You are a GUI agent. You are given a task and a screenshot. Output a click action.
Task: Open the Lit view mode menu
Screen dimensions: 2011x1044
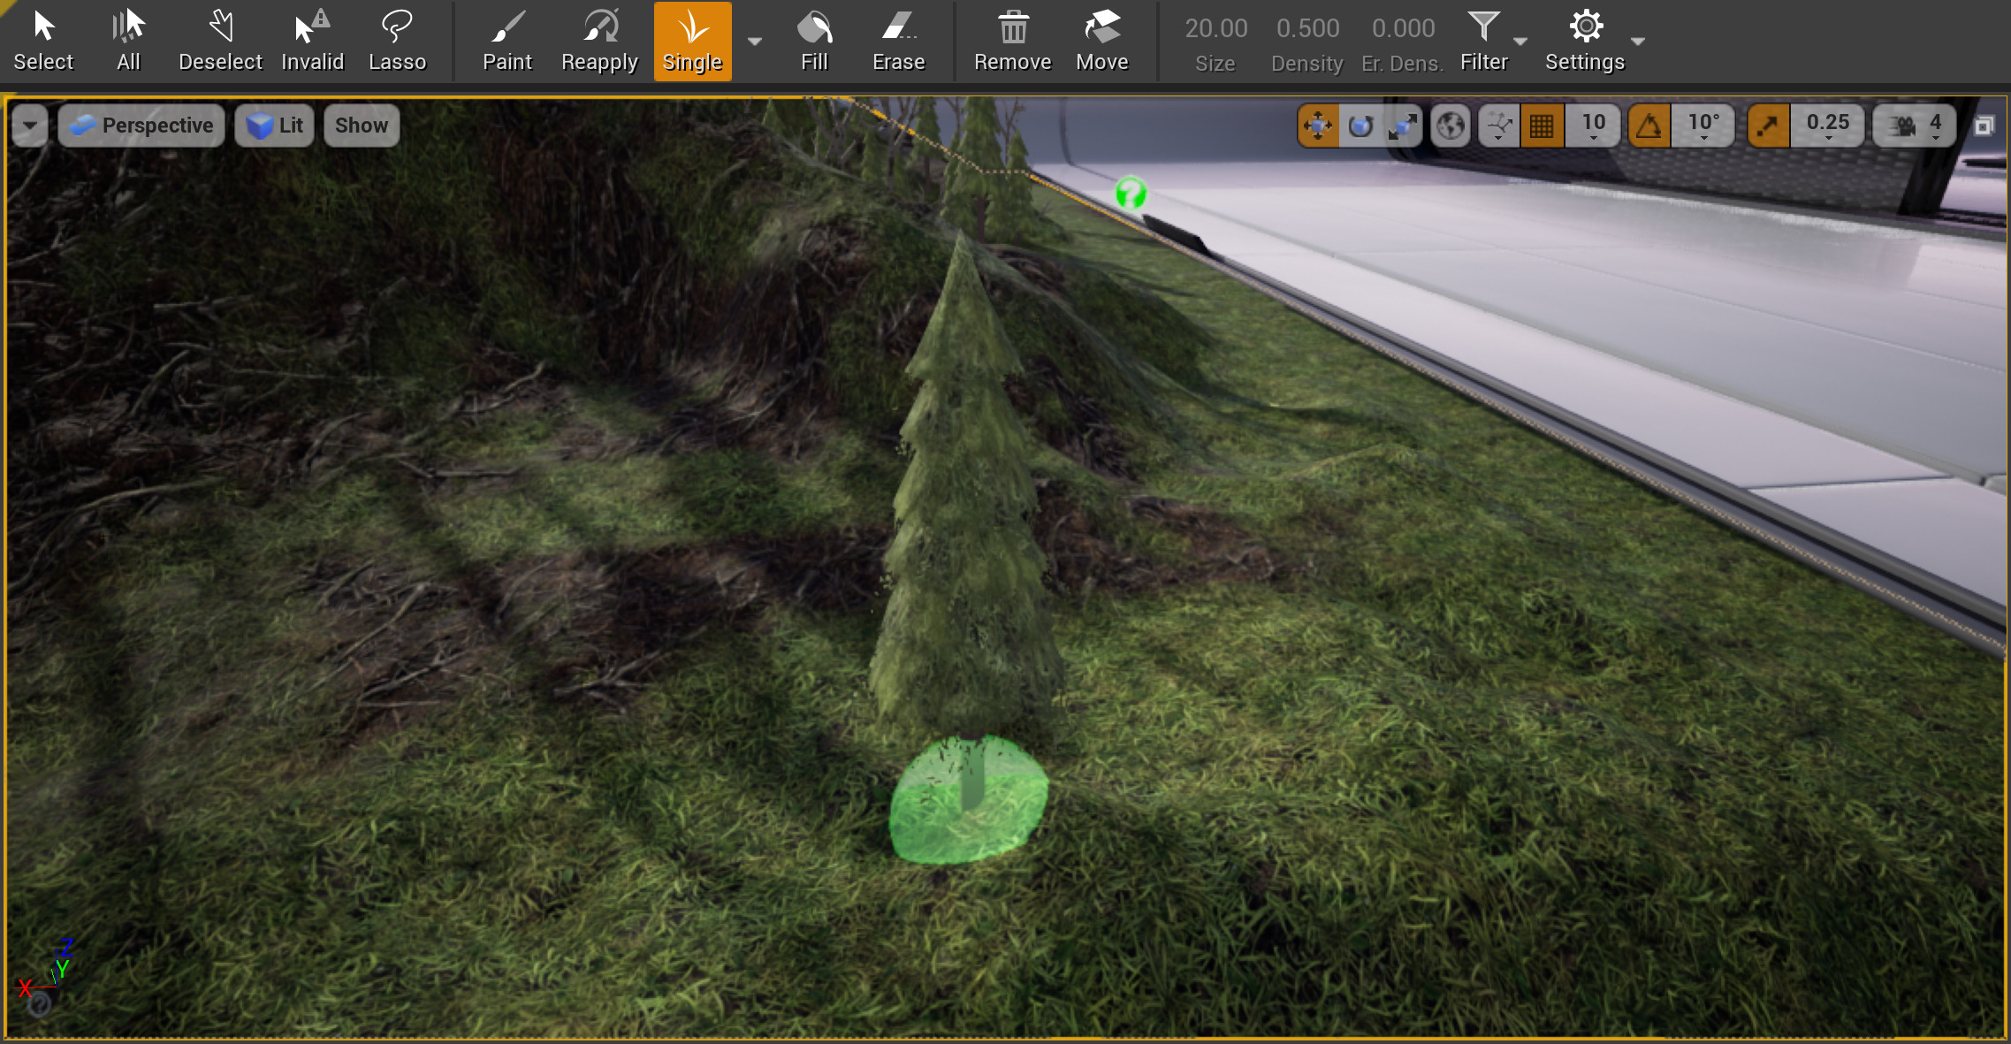click(x=275, y=126)
